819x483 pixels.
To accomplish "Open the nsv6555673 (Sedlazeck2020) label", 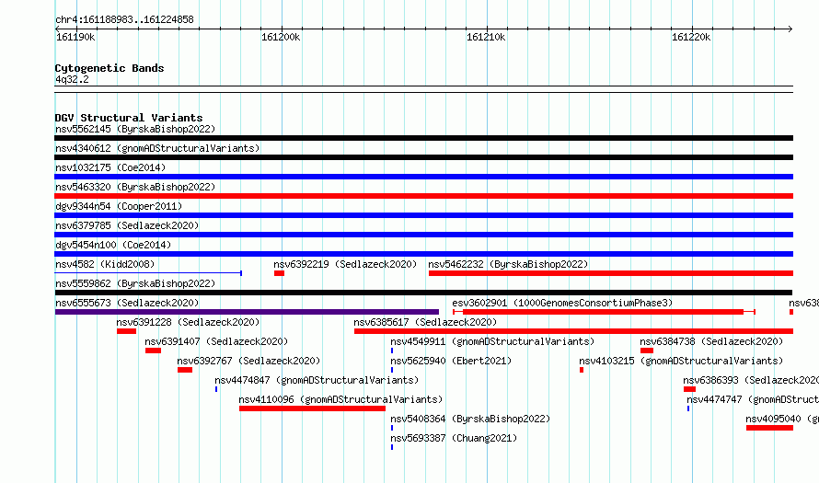I will click(x=127, y=303).
